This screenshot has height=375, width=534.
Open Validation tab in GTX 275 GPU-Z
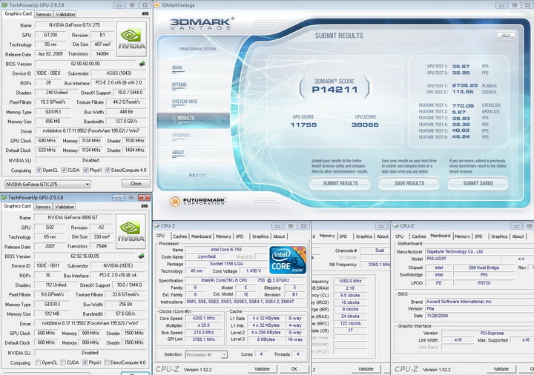pyautogui.click(x=65, y=14)
